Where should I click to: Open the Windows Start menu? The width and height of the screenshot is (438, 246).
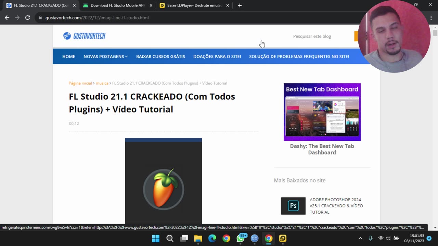point(155,238)
